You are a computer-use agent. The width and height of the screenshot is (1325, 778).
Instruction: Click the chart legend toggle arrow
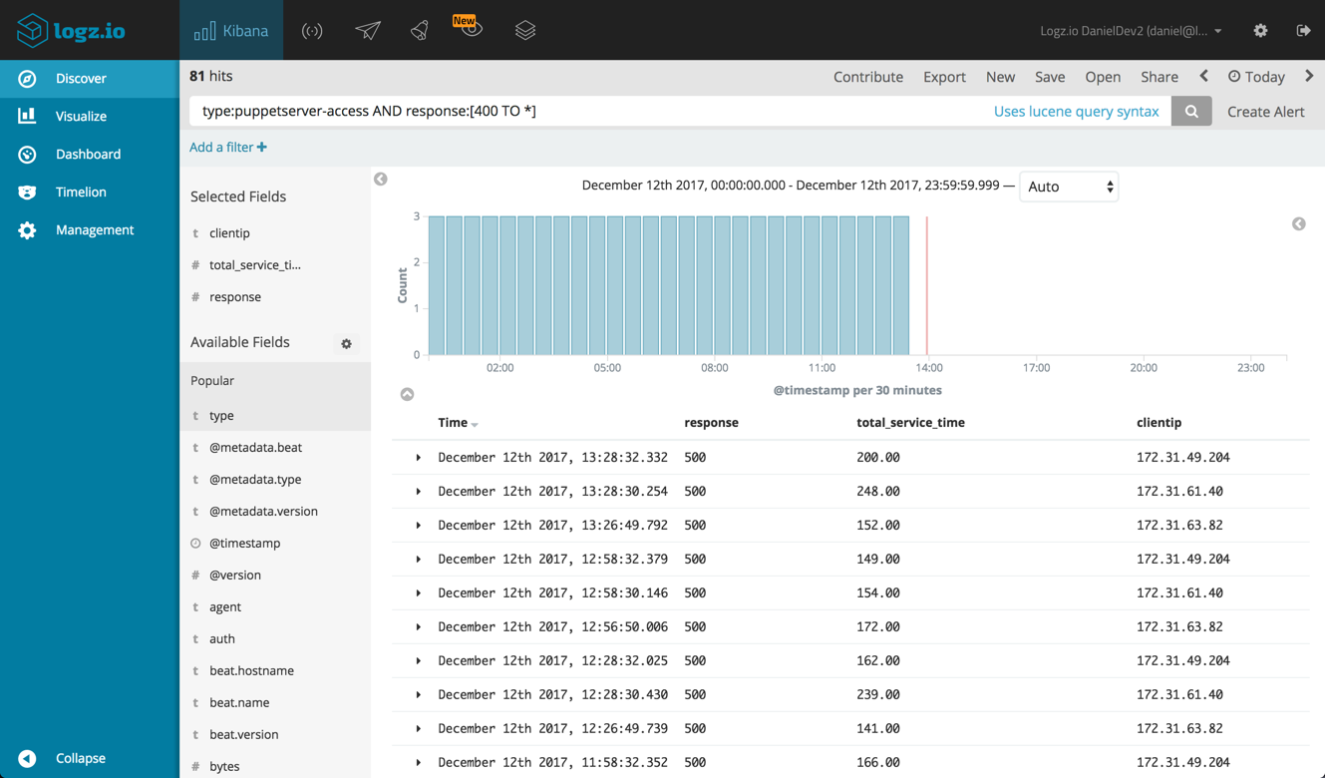point(1298,224)
